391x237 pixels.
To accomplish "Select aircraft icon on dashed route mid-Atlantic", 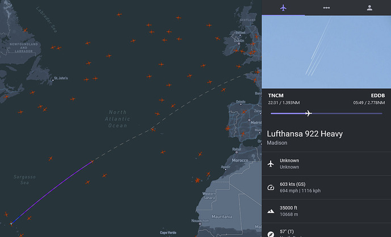I will (x=153, y=130).
